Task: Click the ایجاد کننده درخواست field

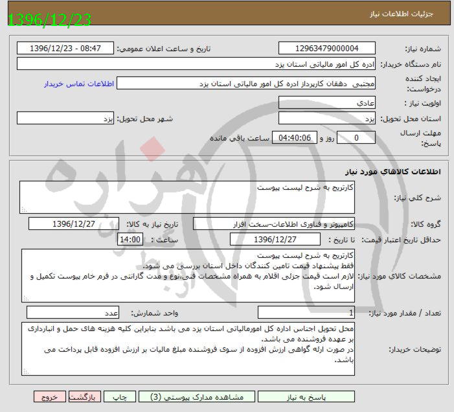Action: (x=246, y=84)
